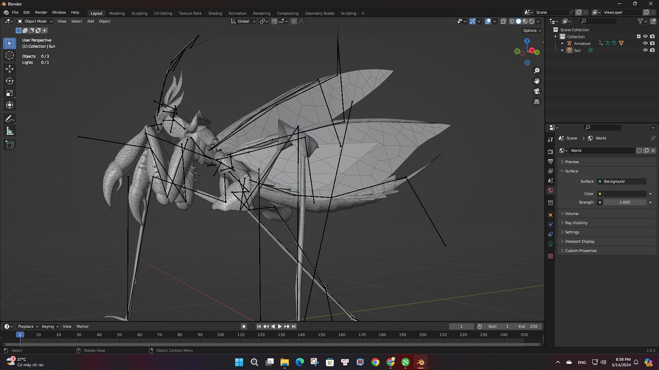Hide the Collection via its eye icon

pyautogui.click(x=645, y=36)
